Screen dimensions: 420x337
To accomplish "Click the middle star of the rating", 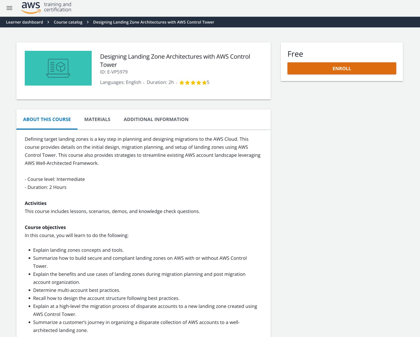I will tap(193, 82).
